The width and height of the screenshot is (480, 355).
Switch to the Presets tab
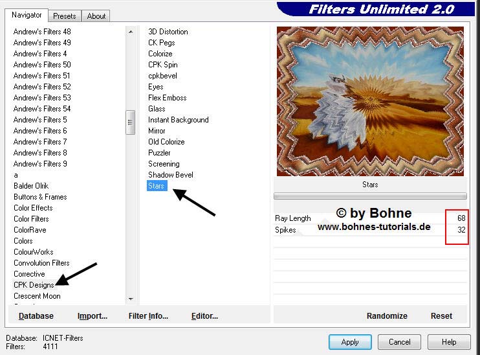pos(64,16)
